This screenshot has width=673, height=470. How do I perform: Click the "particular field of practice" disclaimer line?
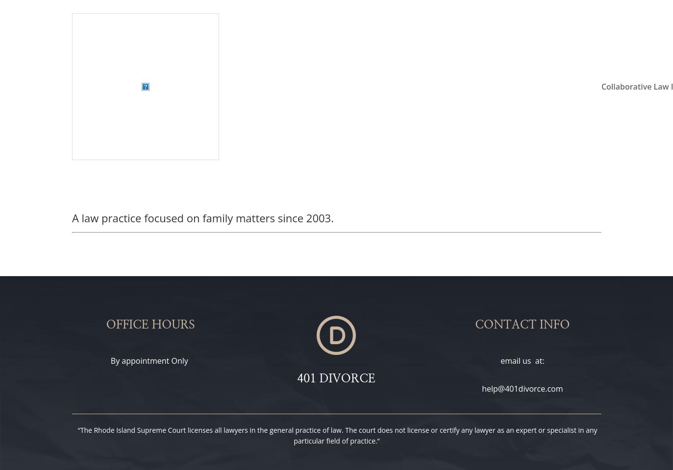point(336,441)
